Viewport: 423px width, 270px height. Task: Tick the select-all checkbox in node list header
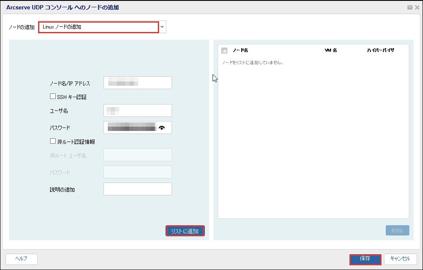[224, 50]
